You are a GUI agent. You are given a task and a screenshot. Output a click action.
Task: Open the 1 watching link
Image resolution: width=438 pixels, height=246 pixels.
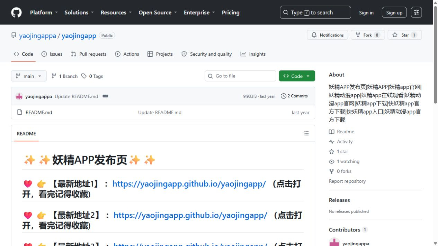click(344, 161)
